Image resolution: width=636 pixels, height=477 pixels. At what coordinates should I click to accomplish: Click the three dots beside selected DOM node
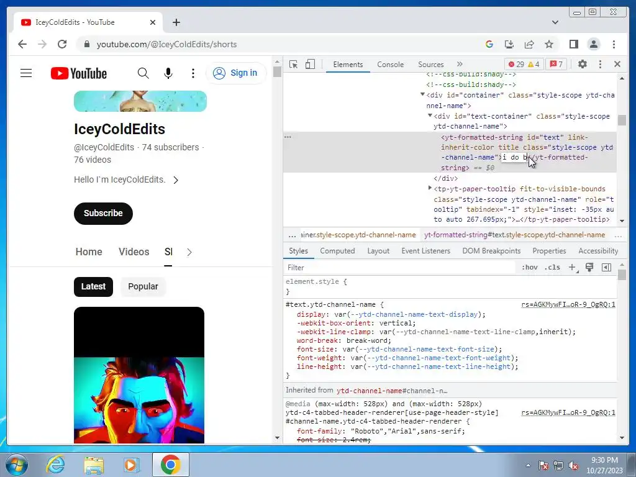click(x=288, y=137)
